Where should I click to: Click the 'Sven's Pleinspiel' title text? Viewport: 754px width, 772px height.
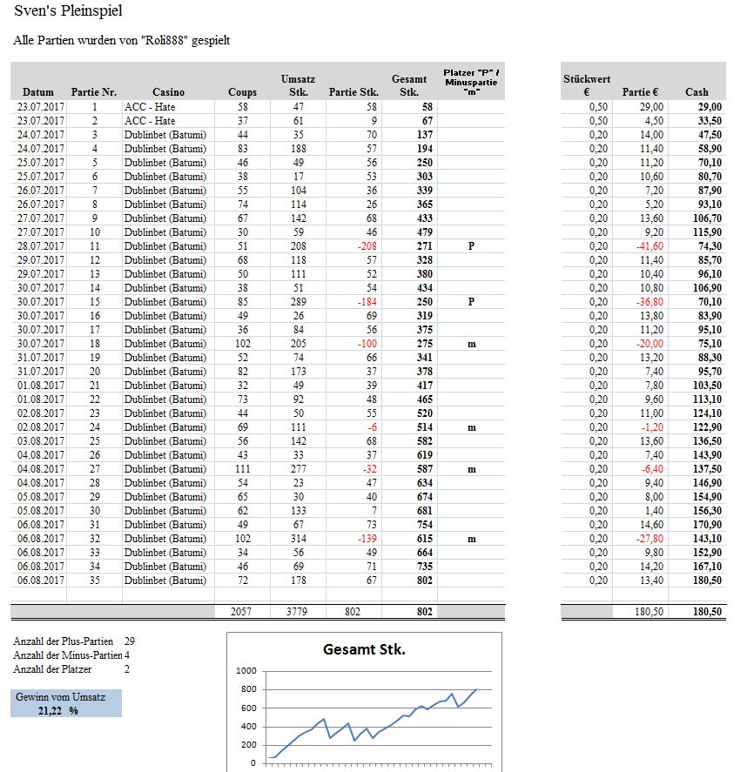pyautogui.click(x=68, y=12)
